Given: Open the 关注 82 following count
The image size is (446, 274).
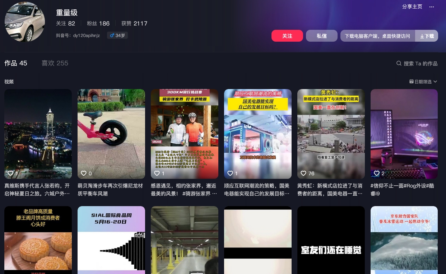Looking at the screenshot, I should click(x=65, y=23).
